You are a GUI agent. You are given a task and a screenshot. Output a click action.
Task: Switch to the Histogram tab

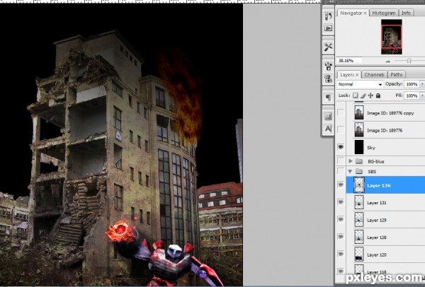coord(383,13)
